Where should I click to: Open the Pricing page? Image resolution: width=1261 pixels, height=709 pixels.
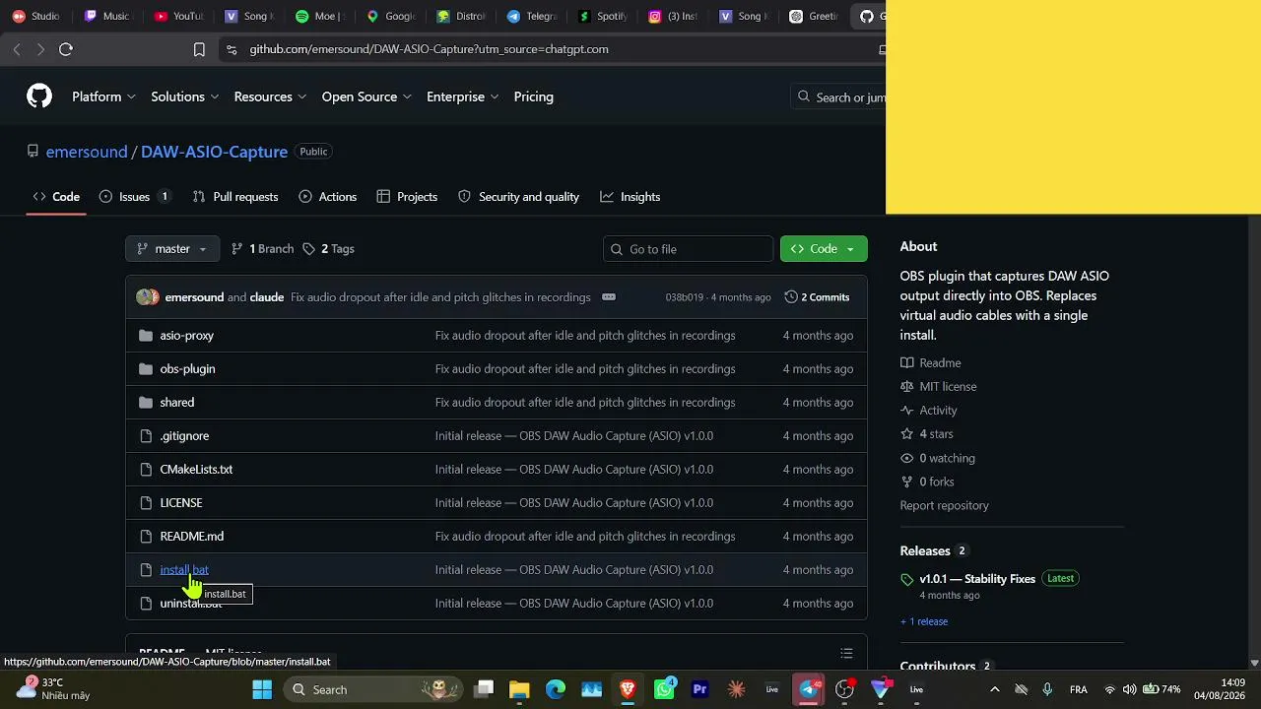click(534, 97)
